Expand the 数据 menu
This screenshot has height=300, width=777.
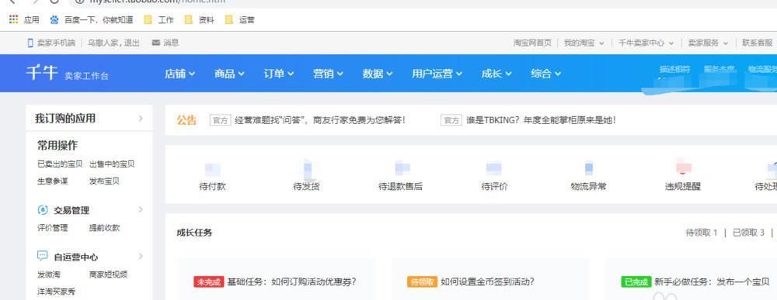[378, 74]
